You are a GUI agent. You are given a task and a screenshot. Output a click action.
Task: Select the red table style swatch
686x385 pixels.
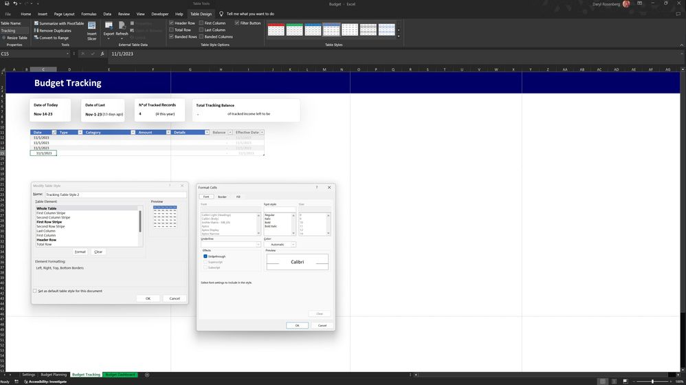[276, 30]
